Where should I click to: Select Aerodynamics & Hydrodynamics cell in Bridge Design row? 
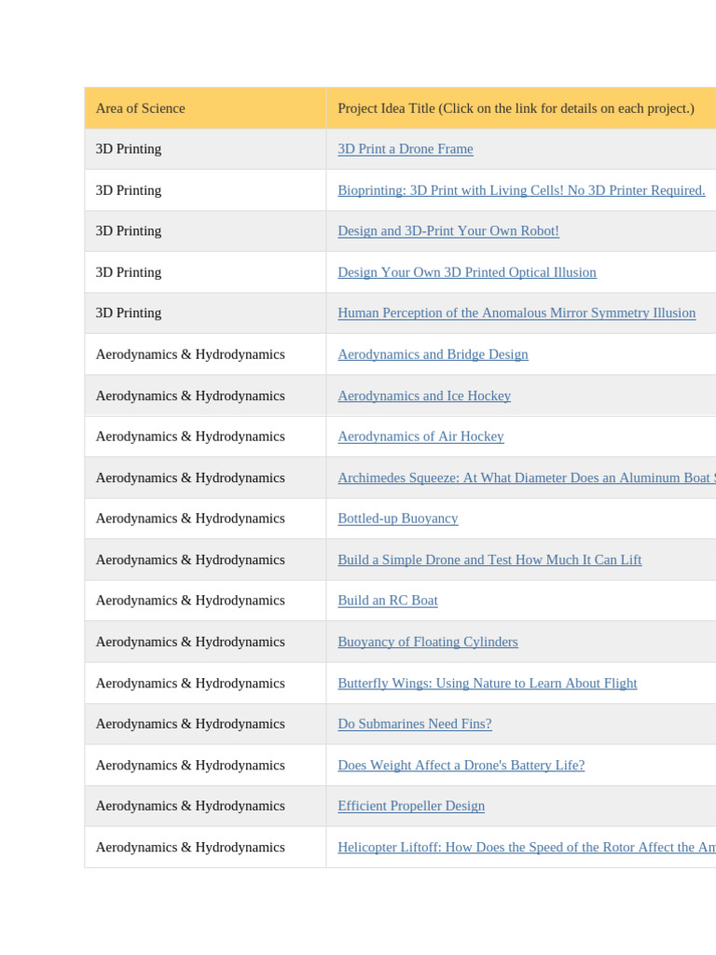(x=205, y=354)
